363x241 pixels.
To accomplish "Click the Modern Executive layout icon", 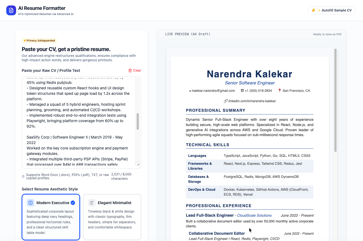I will point(31,203).
